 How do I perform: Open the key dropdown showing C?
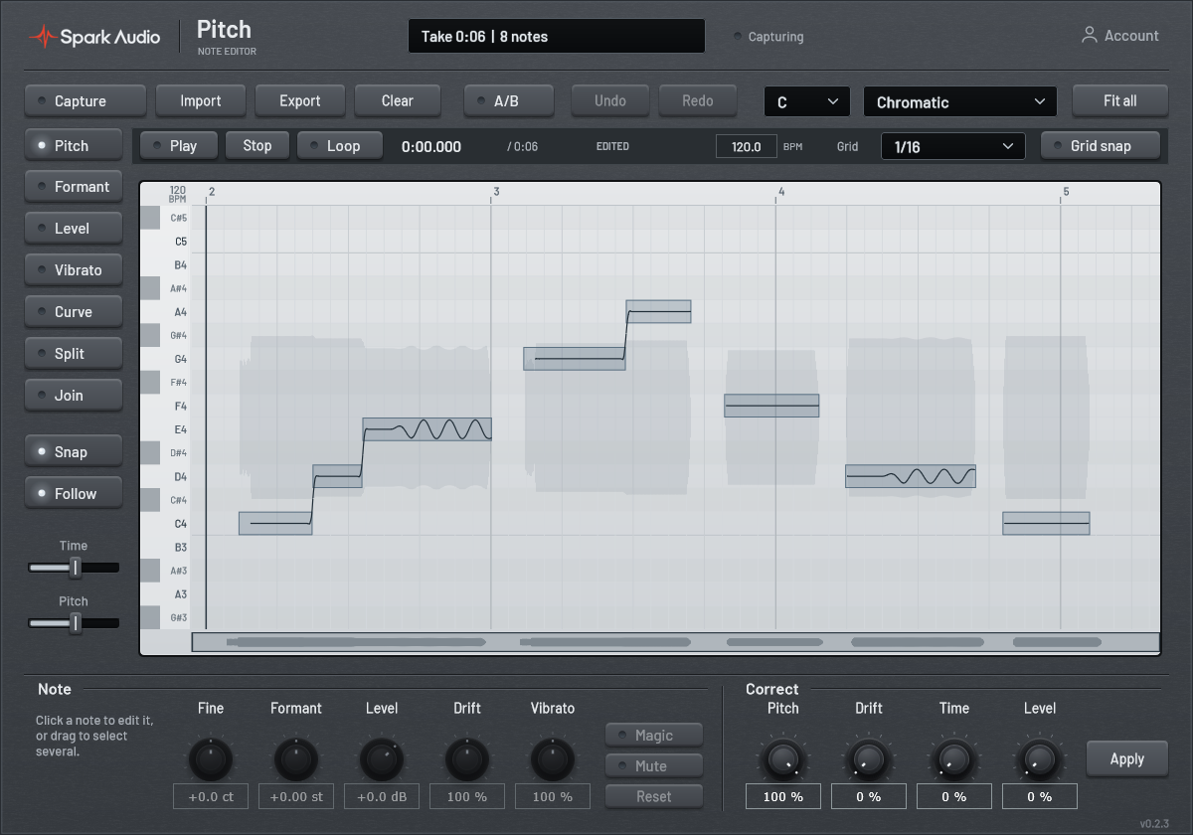pyautogui.click(x=807, y=101)
